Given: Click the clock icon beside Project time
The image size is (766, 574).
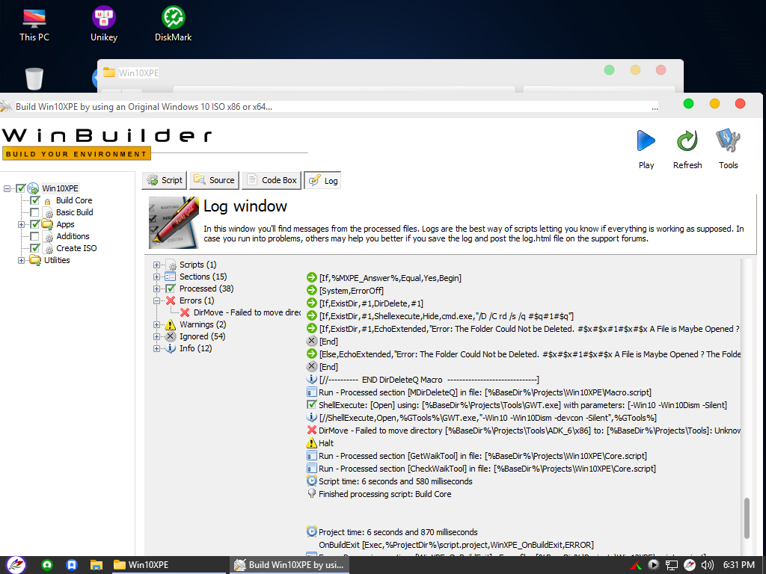Looking at the screenshot, I should (312, 531).
